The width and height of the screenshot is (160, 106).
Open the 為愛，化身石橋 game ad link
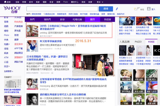pyautogui.click(x=126, y=27)
